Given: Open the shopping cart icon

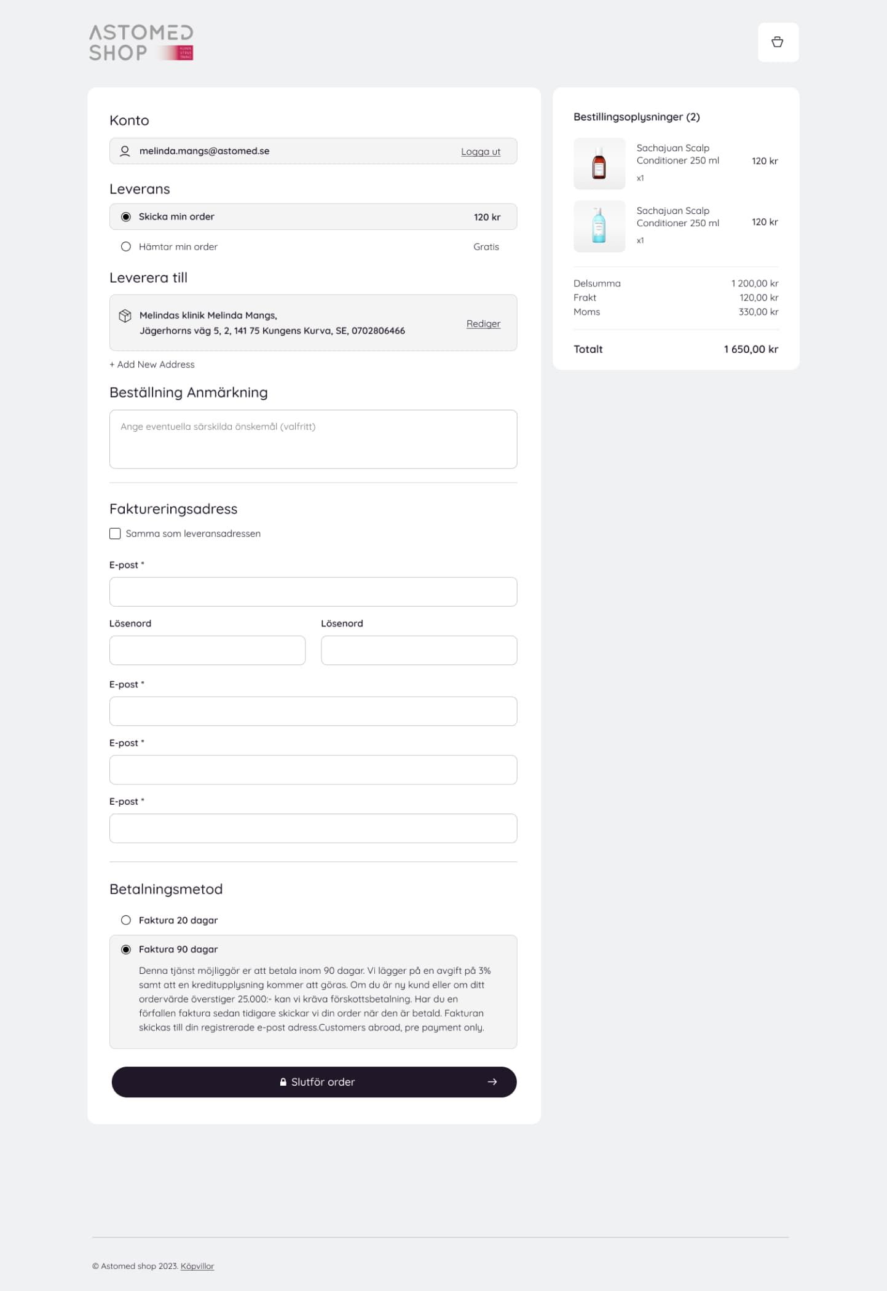Looking at the screenshot, I should click(x=778, y=42).
